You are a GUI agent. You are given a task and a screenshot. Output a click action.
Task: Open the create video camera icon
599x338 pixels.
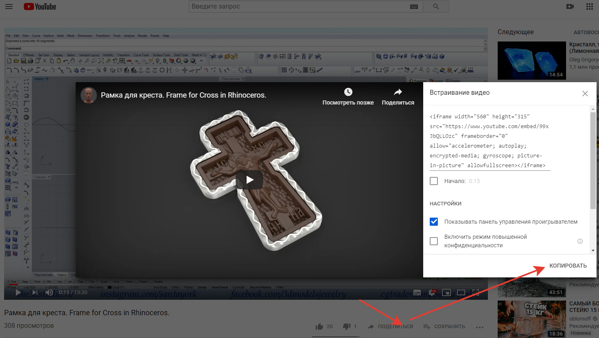point(570,7)
